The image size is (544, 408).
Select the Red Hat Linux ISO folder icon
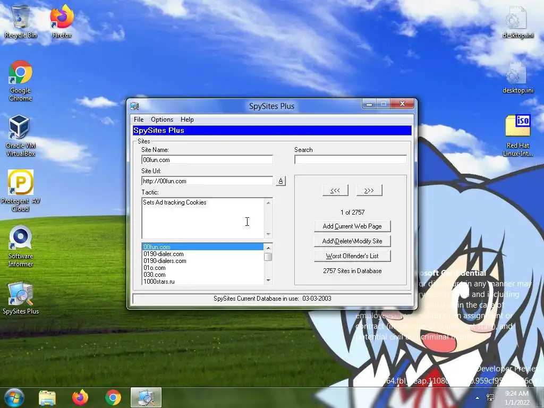pyautogui.click(x=517, y=135)
